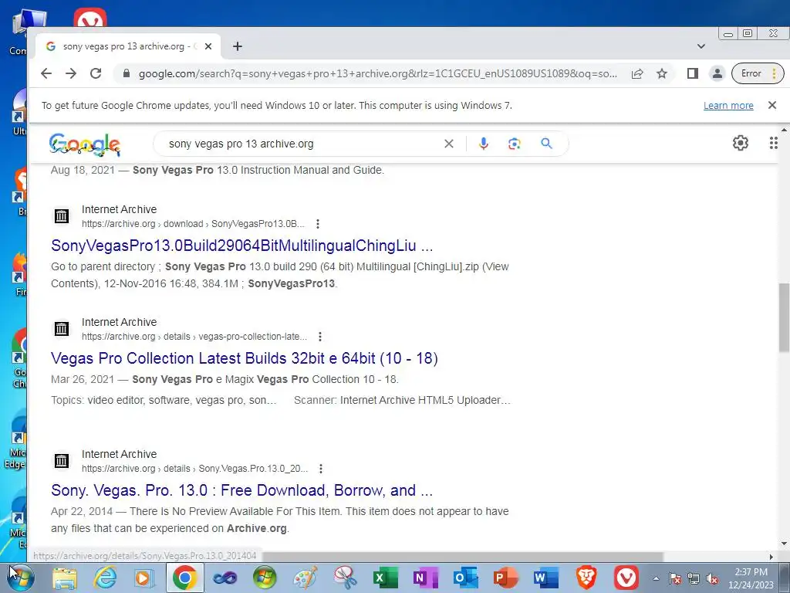Go back to the previous page
The height and width of the screenshot is (593, 790).
pyautogui.click(x=46, y=73)
